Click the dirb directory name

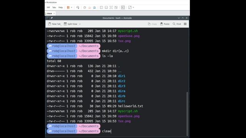pos(121,96)
